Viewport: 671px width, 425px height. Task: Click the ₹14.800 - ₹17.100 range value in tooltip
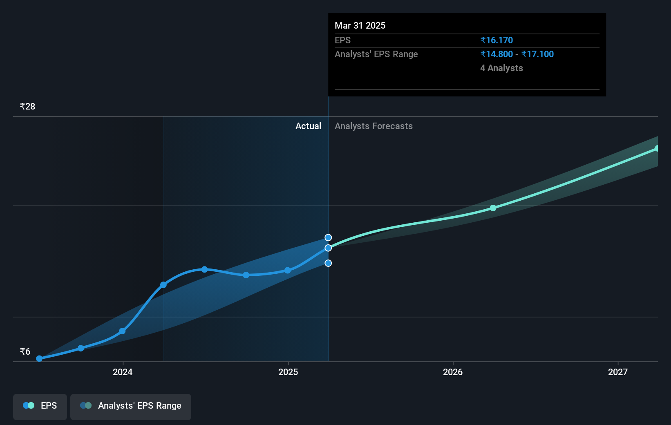(517, 54)
